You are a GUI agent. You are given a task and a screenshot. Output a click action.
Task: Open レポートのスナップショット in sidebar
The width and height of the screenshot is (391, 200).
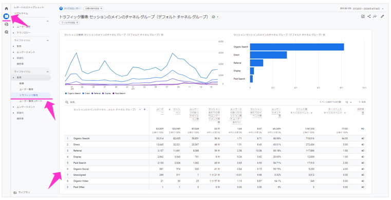[x=29, y=8]
